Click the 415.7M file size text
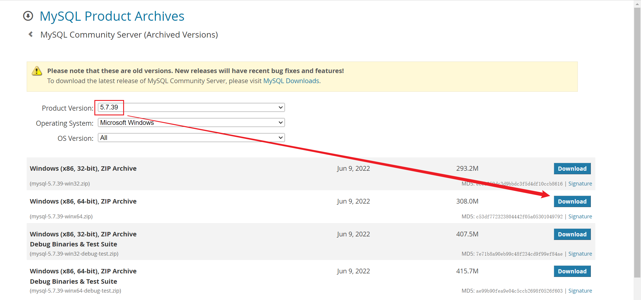 click(467, 271)
